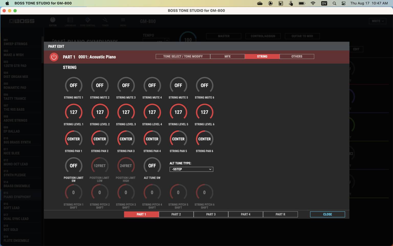Adjust the String Level 4 knob

[152, 112]
